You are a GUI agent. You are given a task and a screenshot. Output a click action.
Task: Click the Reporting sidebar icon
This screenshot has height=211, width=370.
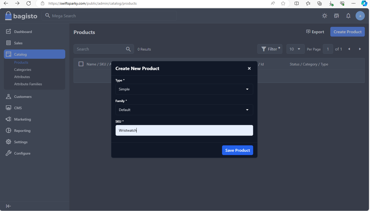coord(9,130)
